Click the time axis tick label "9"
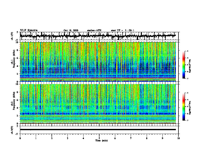This screenshot has height=155, width=201. [x=162, y=138]
